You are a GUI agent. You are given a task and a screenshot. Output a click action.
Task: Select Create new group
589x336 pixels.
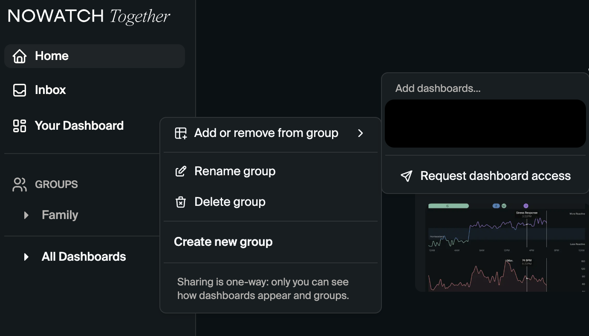click(x=271, y=242)
